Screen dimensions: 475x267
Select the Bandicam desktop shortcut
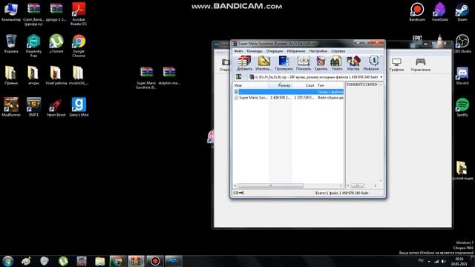[x=417, y=12]
